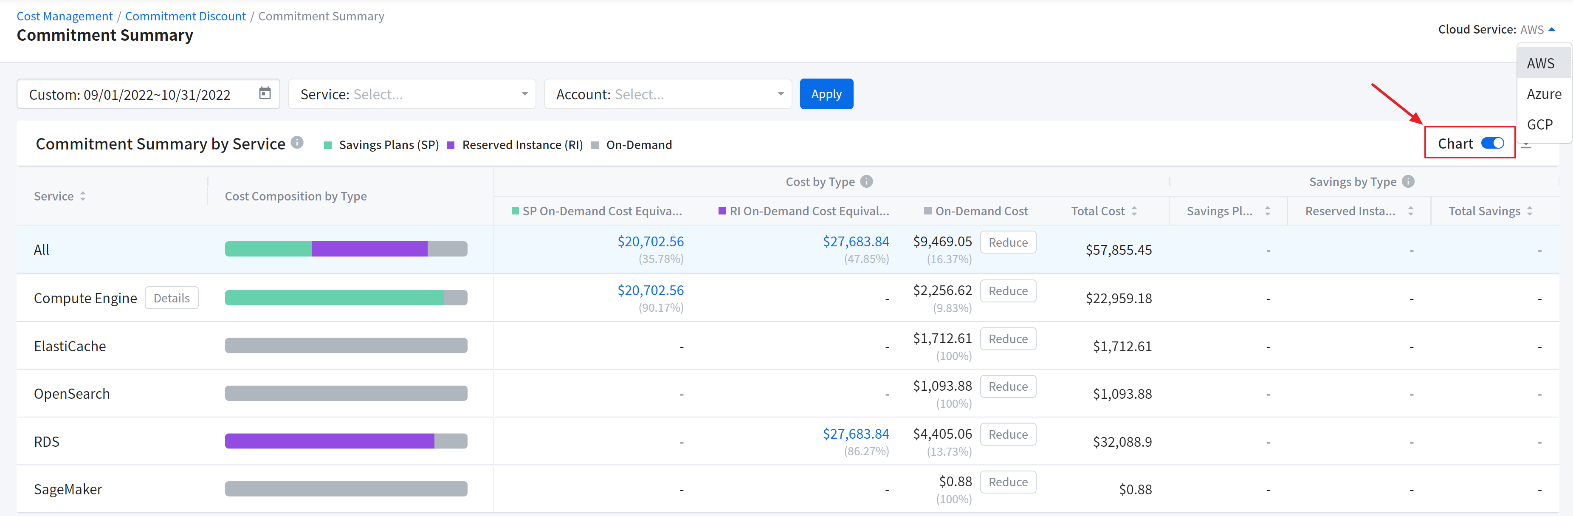Open Compute Engine Details button

tap(172, 298)
